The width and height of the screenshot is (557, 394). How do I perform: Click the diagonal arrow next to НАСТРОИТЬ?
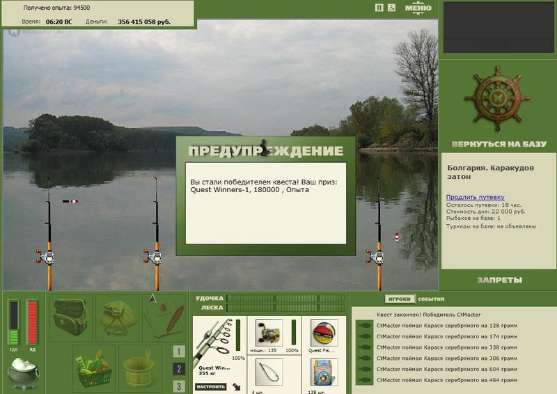click(236, 386)
